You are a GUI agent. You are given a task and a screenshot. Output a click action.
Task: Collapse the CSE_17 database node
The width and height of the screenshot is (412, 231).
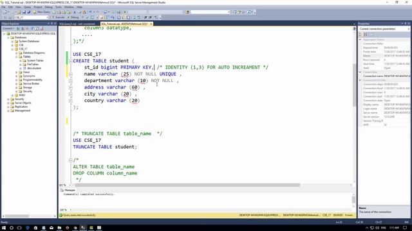(x=12, y=49)
